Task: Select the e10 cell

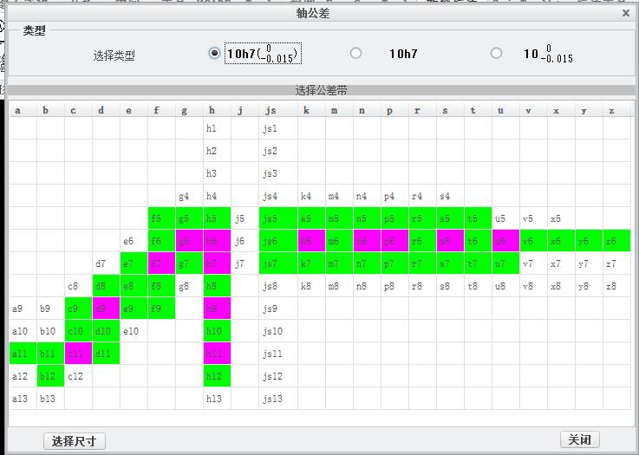Action: pos(134,331)
